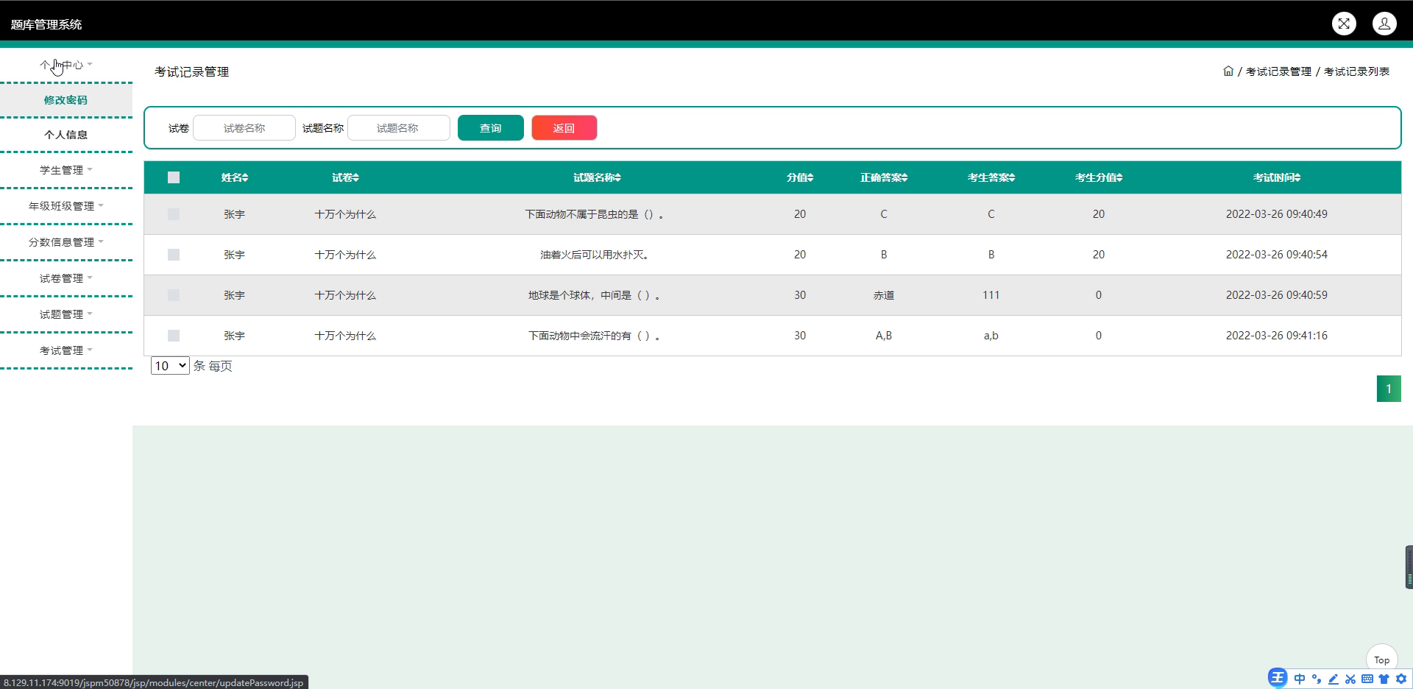
Task: Check the row 下面动物中会流汗的有
Action: (x=174, y=336)
